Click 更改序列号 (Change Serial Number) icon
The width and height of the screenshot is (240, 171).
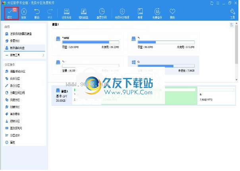(7, 128)
